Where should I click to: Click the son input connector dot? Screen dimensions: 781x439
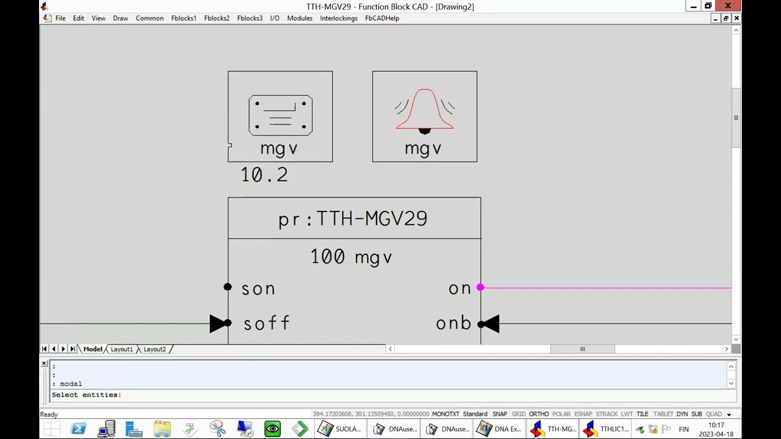228,287
